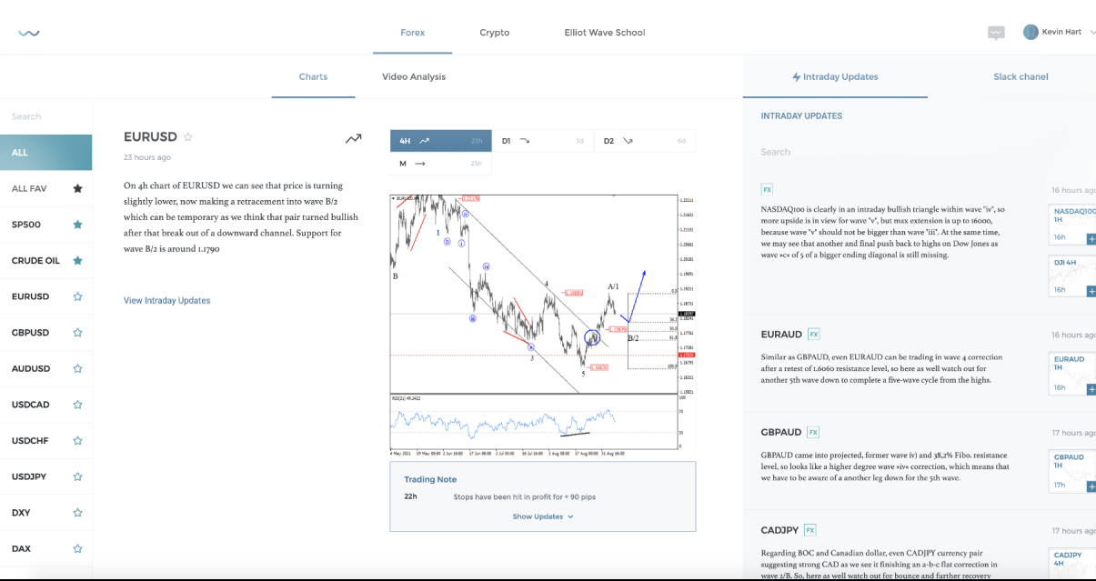This screenshot has width=1096, height=581.
Task: Click plus icon on DJI 4H thumbnail
Action: pos(1091,291)
